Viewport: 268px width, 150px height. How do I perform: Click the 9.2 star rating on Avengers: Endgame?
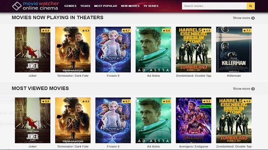[x=207, y=101]
